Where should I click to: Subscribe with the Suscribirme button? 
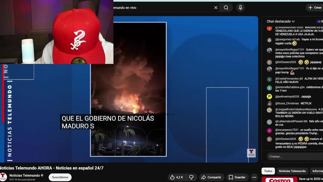(60, 177)
